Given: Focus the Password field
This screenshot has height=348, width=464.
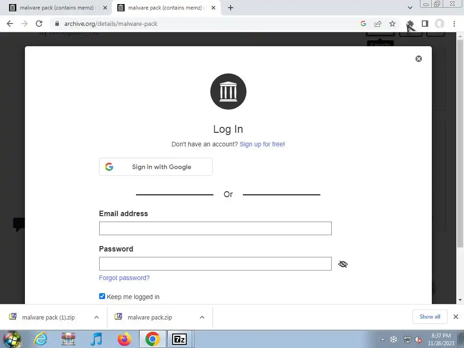Looking at the screenshot, I should pyautogui.click(x=215, y=264).
